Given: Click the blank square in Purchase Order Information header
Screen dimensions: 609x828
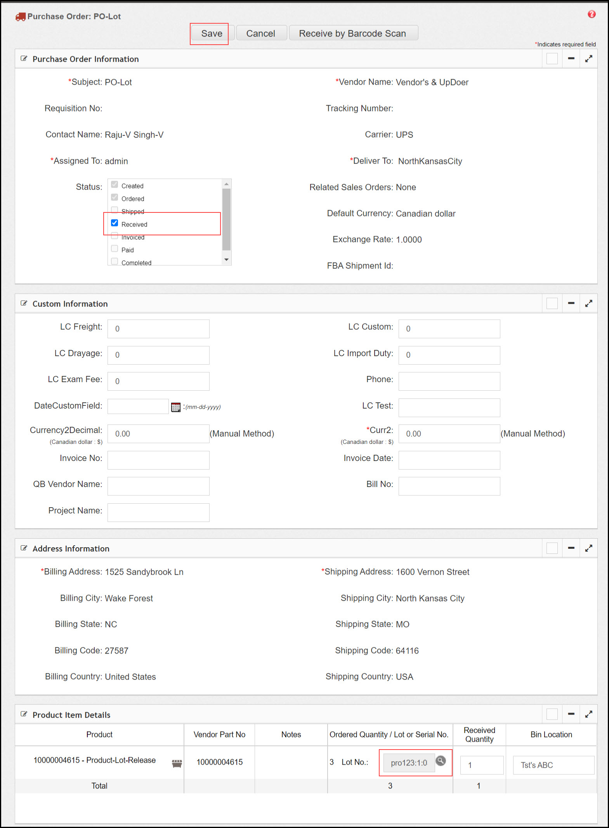Looking at the screenshot, I should coord(552,59).
